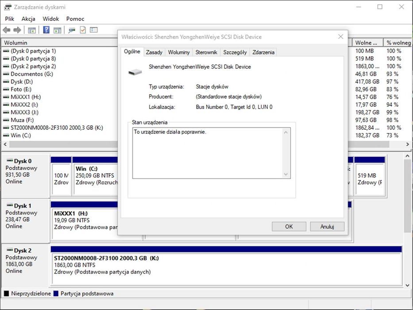Click the Wolumin column header
This screenshot has height=310, width=413.
59,43
